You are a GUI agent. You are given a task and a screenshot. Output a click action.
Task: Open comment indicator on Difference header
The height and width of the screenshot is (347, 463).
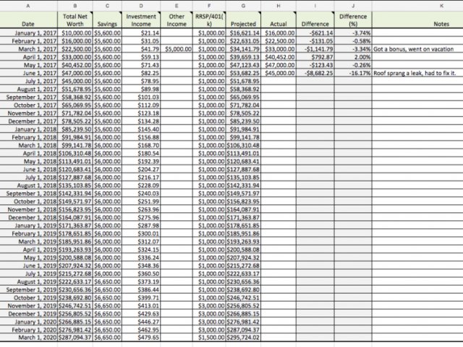[x=333, y=13]
